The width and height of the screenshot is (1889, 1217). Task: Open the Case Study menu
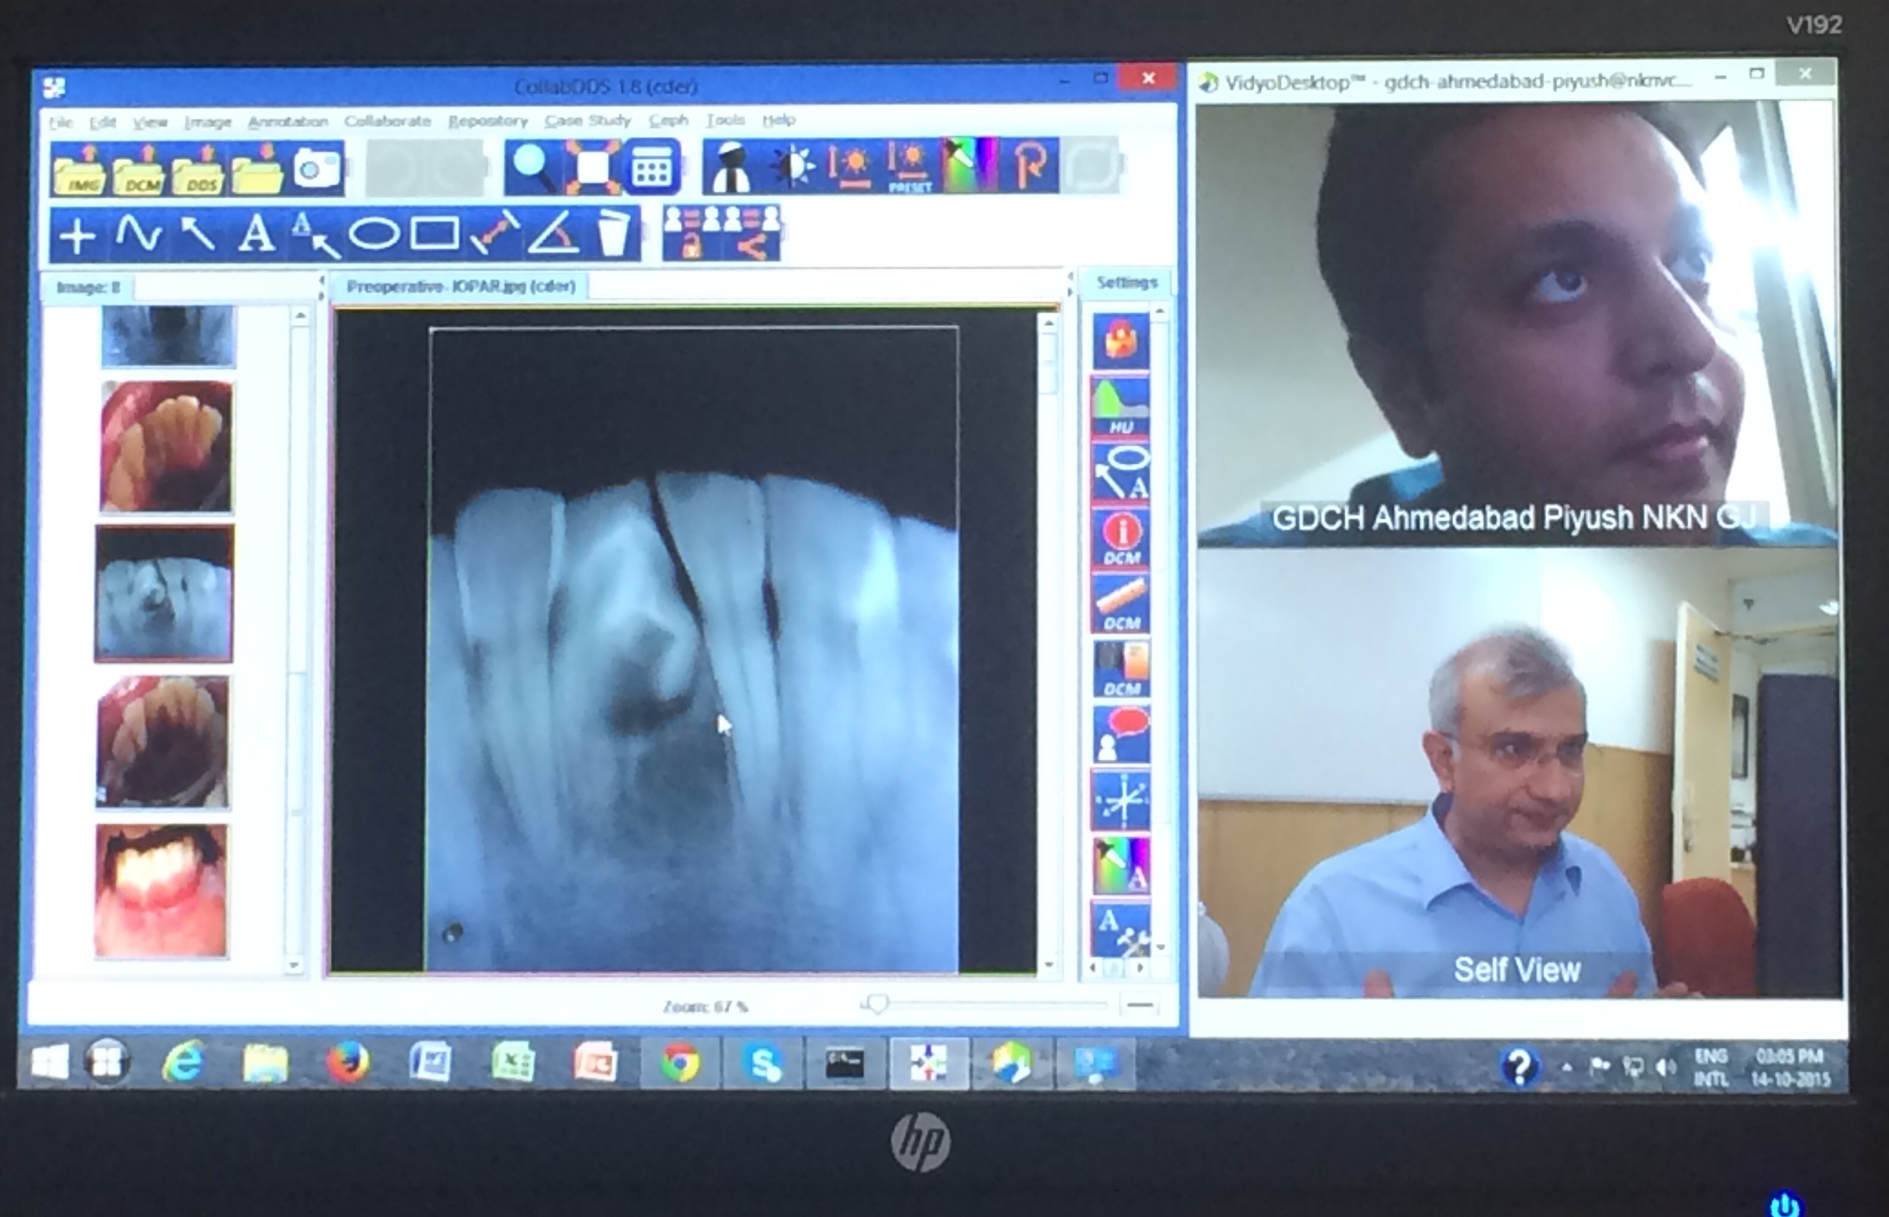[588, 120]
